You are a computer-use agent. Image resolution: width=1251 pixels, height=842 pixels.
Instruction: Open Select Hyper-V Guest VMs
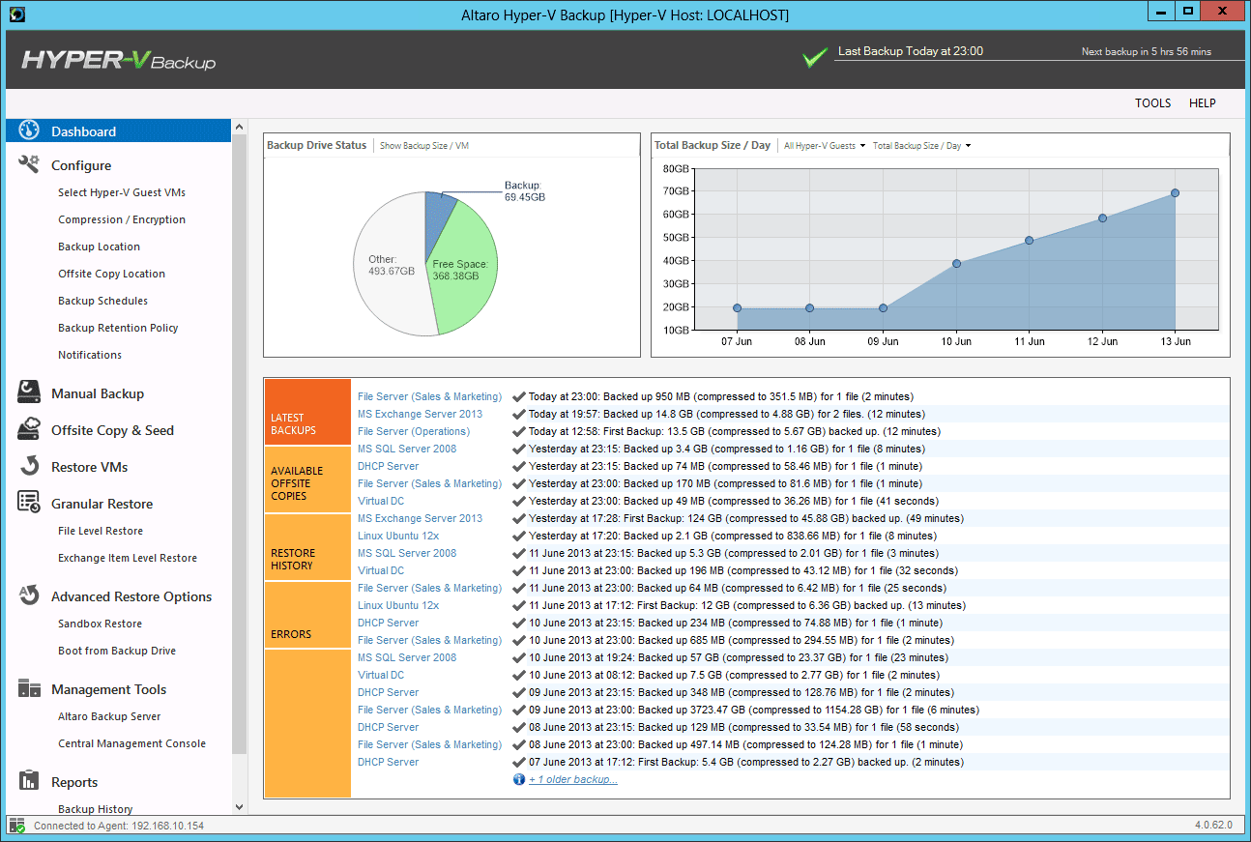pyautogui.click(x=122, y=192)
